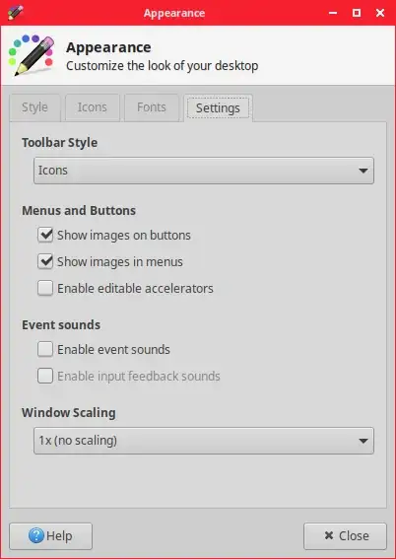The image size is (396, 559).
Task: Enable event sounds checkbox
Action: point(45,349)
